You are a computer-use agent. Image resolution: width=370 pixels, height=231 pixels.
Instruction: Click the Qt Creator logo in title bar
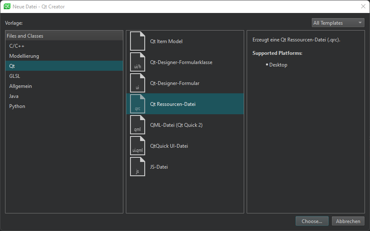point(7,6)
